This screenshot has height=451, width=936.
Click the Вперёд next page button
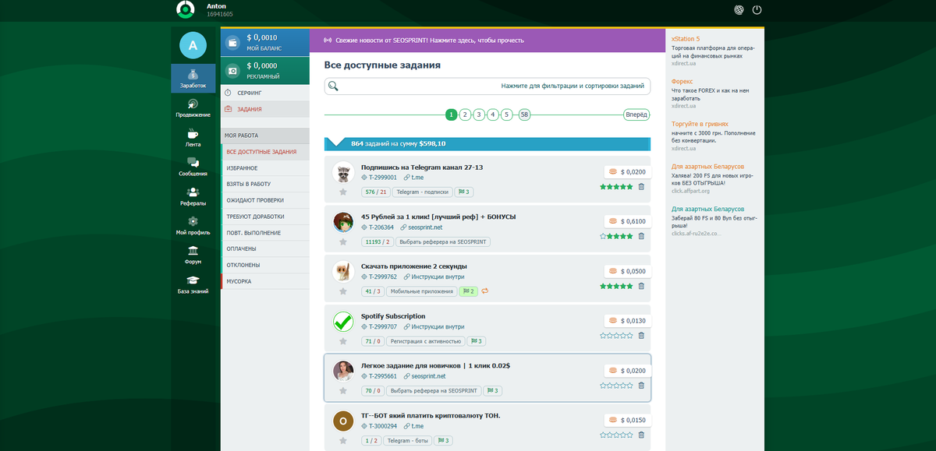coord(636,115)
